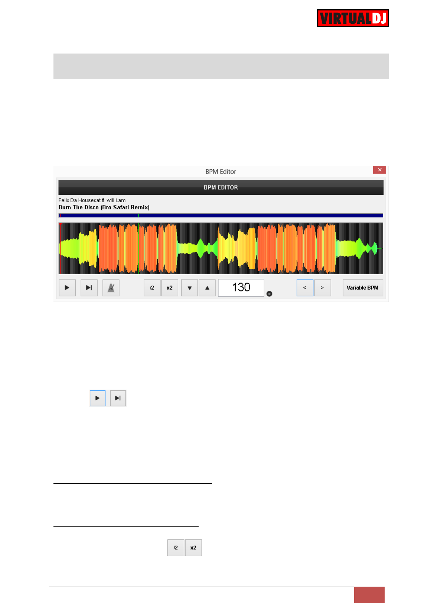Viewport: 434px width, 603px height.
Task: Click the lower /2 icon illustration
Action: pyautogui.click(x=176, y=548)
